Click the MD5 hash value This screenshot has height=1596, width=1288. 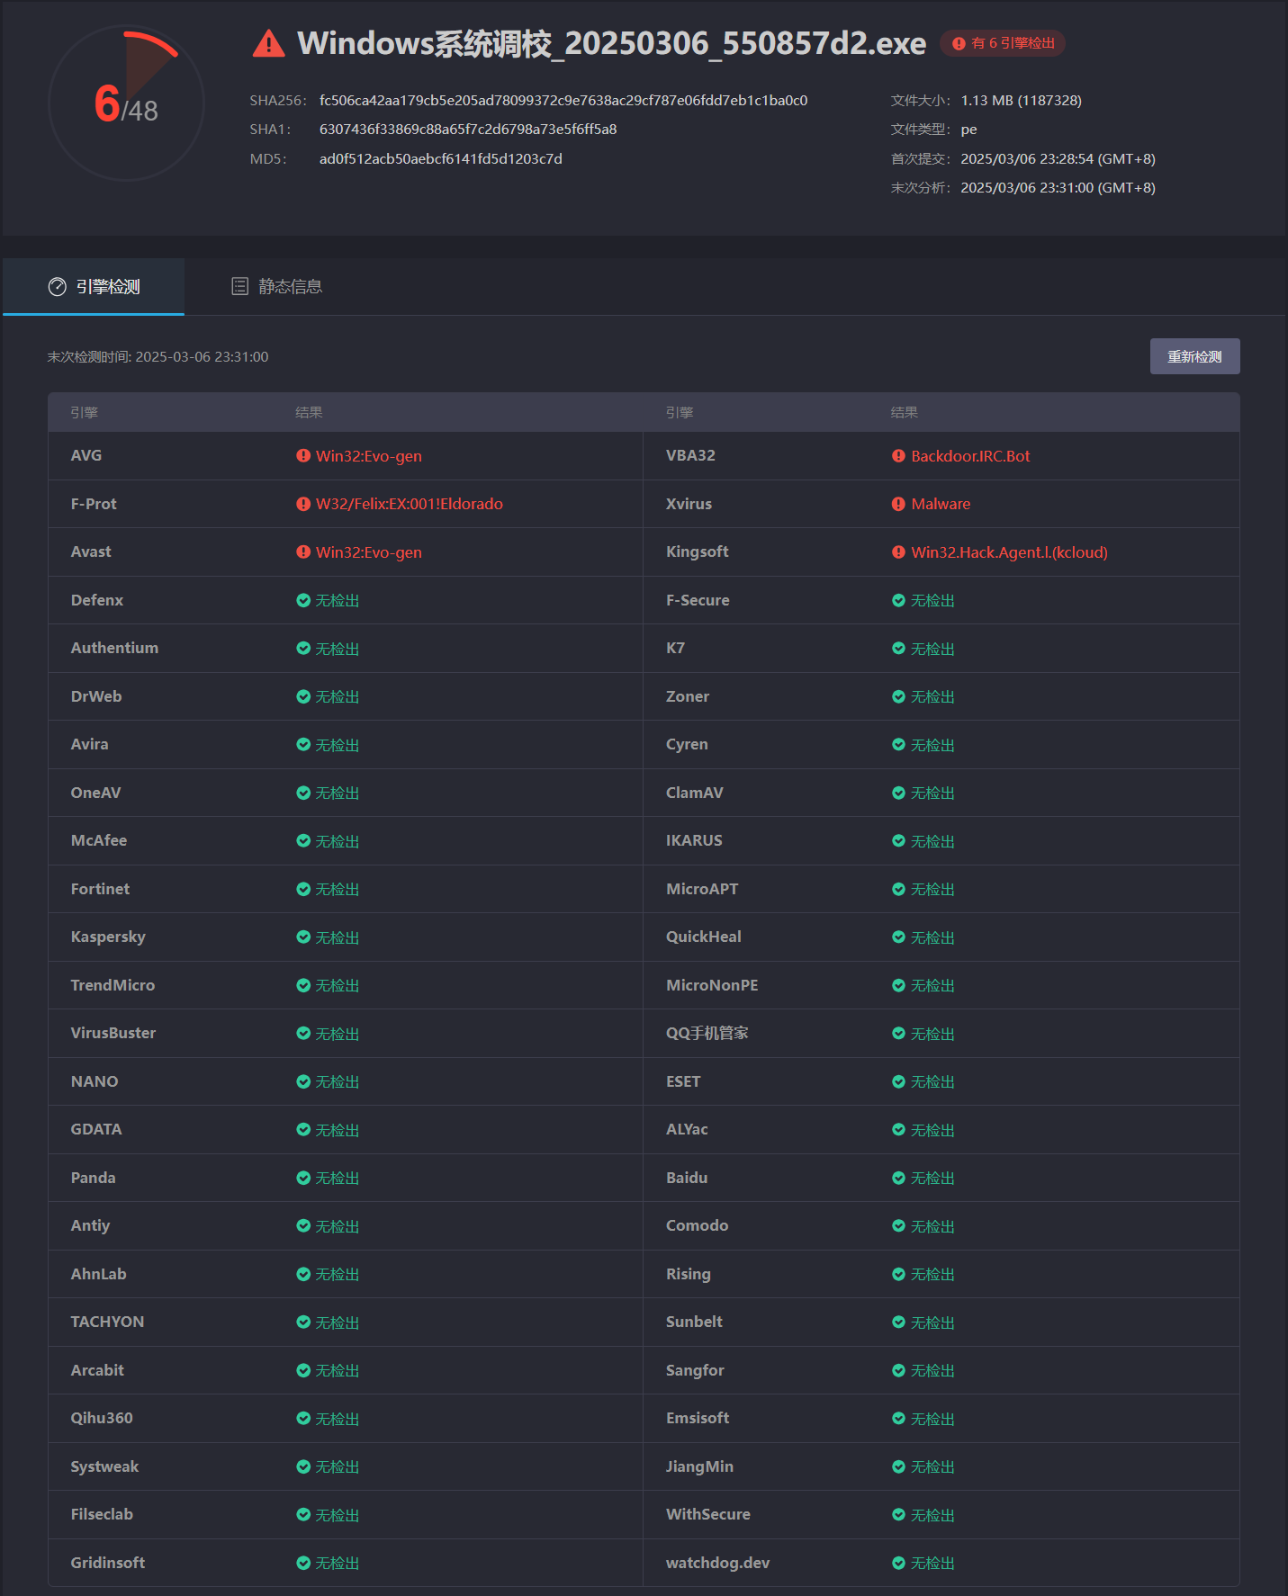440,159
